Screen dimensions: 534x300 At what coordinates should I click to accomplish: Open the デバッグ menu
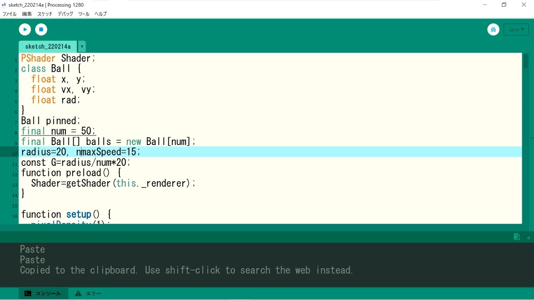coord(65,14)
